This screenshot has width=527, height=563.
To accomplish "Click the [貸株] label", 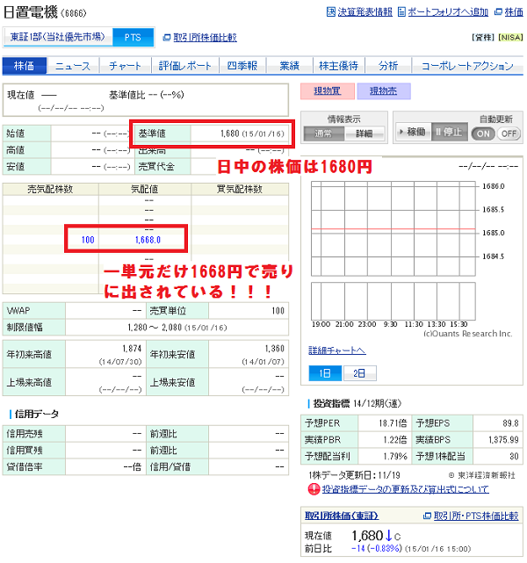I will (484, 38).
